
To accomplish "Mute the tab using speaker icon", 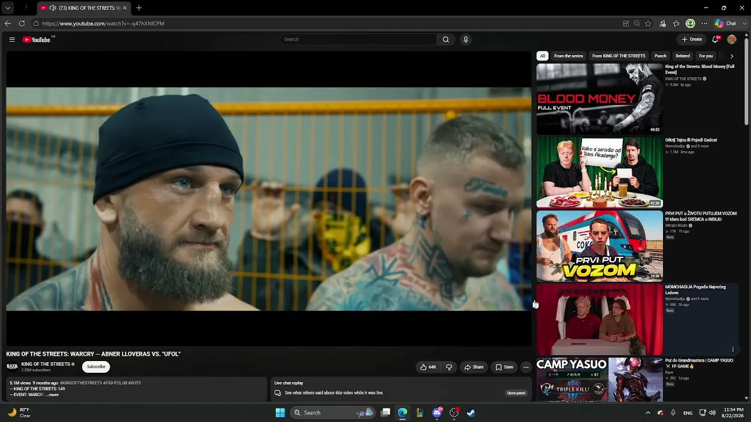I will (x=53, y=8).
